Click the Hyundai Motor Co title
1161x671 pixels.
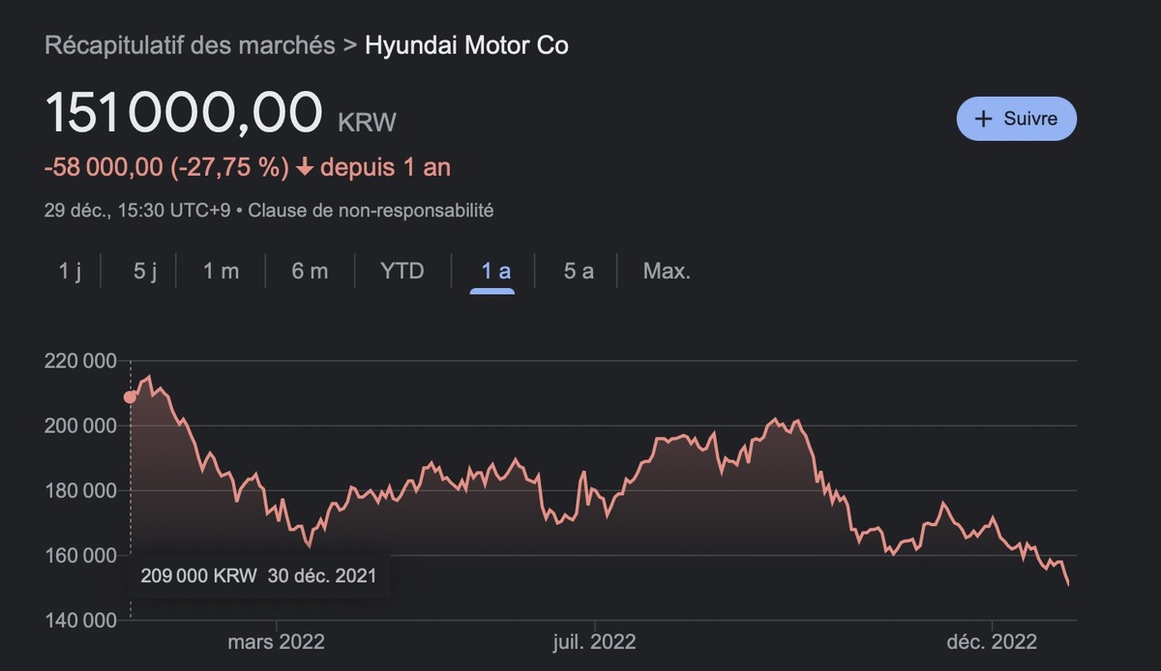tap(466, 45)
